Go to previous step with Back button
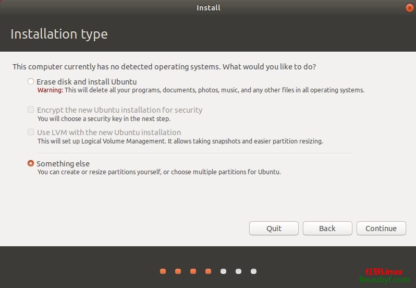Screen dimensions: 416x288 point(327,228)
